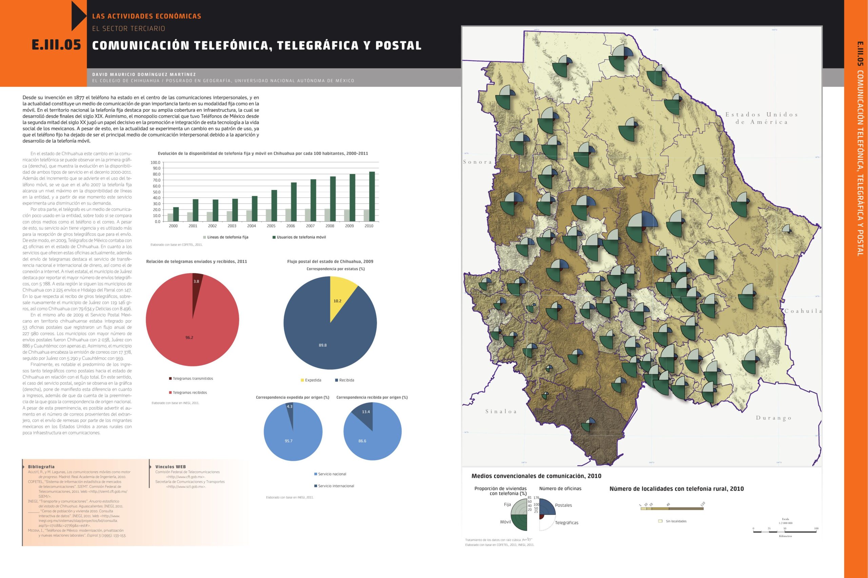Click the yellow Expedida legend marker
Screen dimensions: 868x578
point(302,380)
